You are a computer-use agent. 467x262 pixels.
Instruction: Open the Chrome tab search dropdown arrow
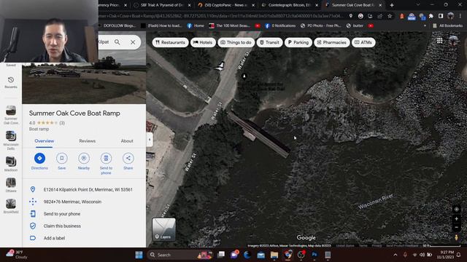(418, 5)
